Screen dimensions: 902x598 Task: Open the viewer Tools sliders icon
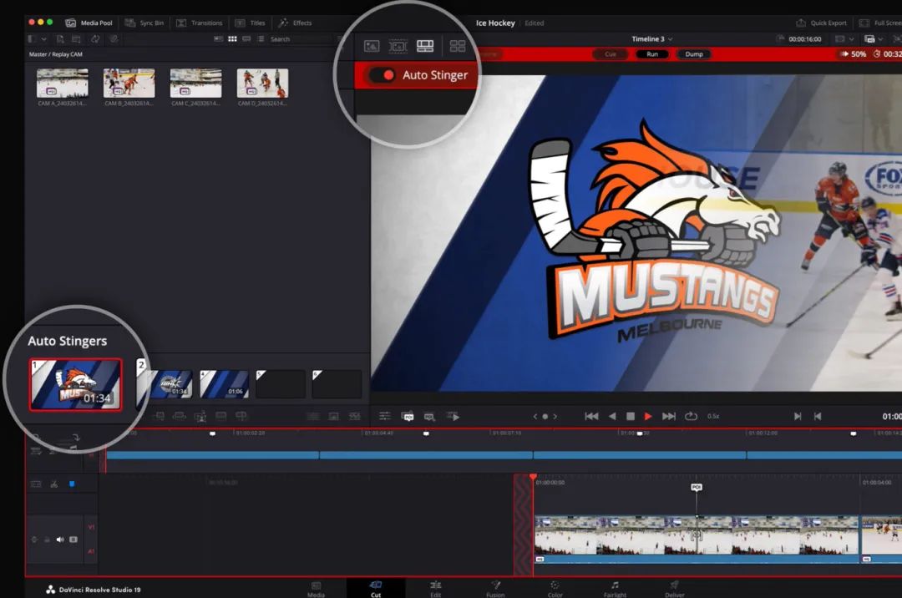coord(385,416)
